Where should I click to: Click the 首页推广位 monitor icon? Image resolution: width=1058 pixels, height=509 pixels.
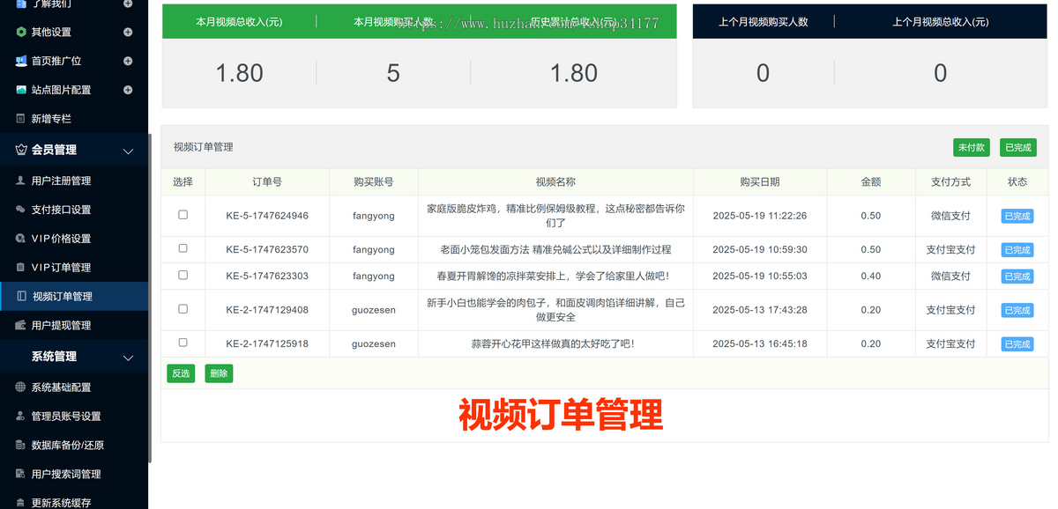(x=21, y=61)
